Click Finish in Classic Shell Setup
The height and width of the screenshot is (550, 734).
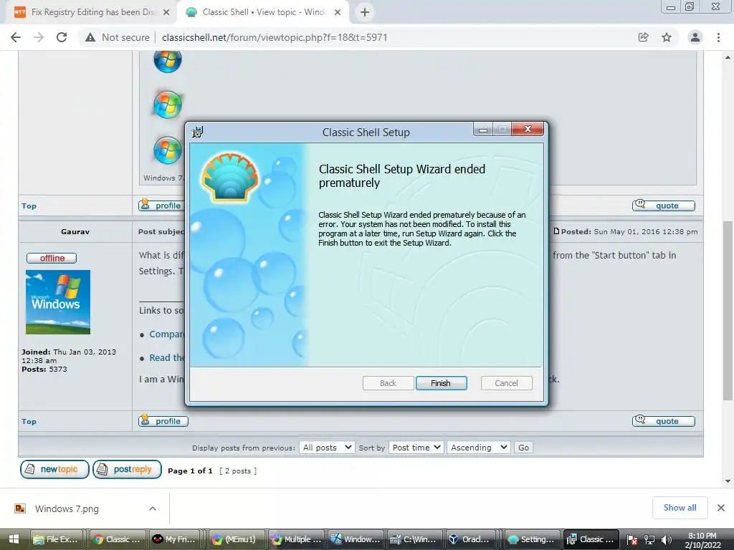coord(441,383)
